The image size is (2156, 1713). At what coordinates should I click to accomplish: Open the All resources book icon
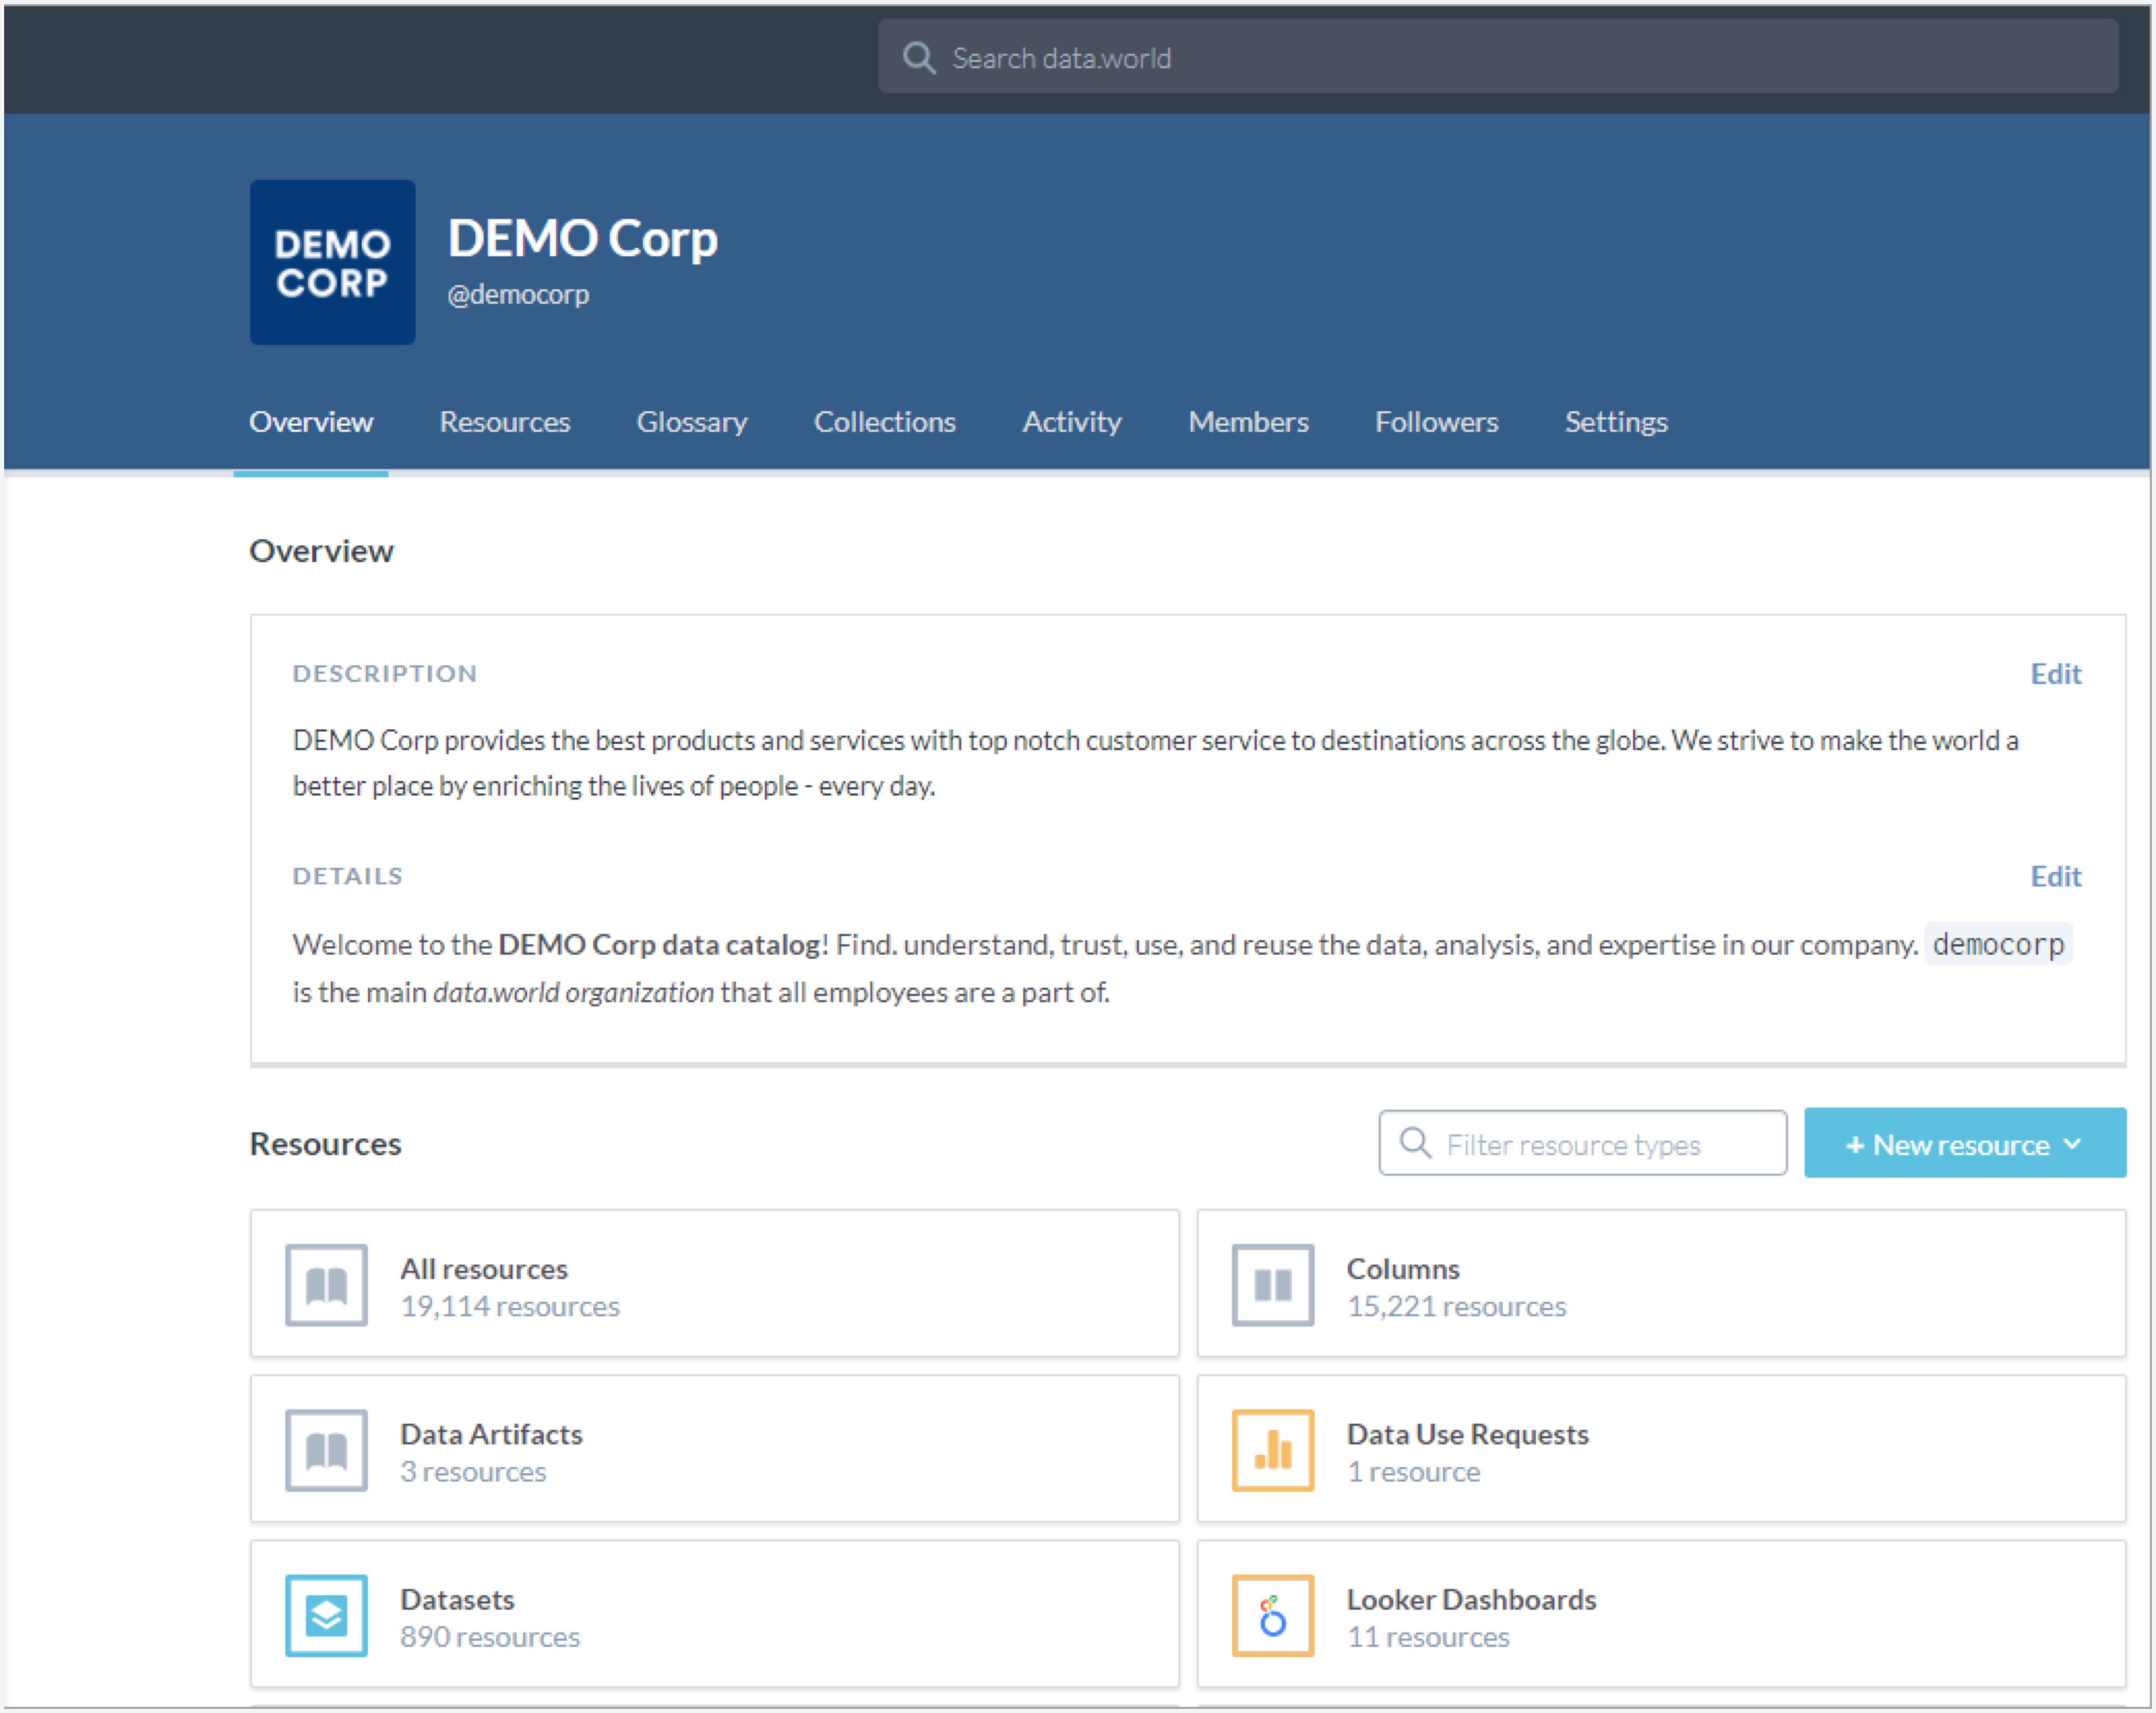326,1285
